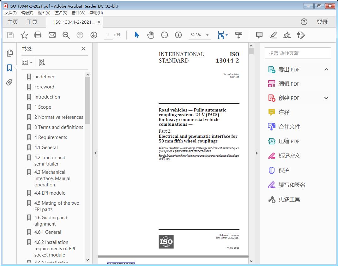338x266 pixels.
Task: Select the hand pan tool
Action: (151, 35)
